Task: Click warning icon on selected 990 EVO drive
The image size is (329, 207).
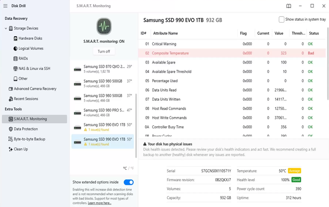Action: tap(86, 144)
